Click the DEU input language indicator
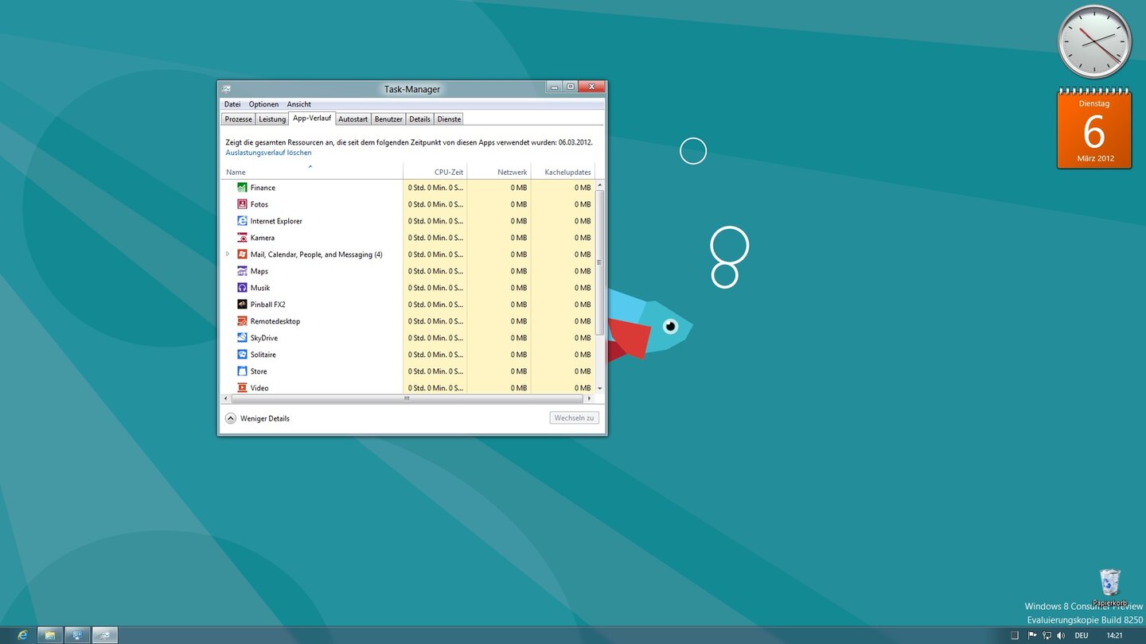The height and width of the screenshot is (644, 1146). [1082, 635]
